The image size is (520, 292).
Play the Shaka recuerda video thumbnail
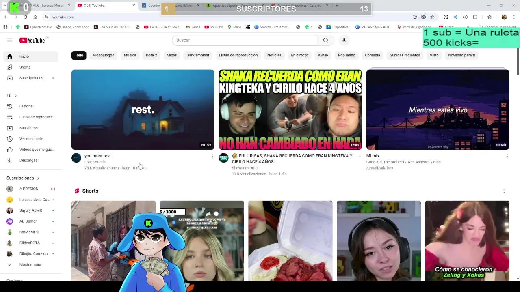[290, 109]
